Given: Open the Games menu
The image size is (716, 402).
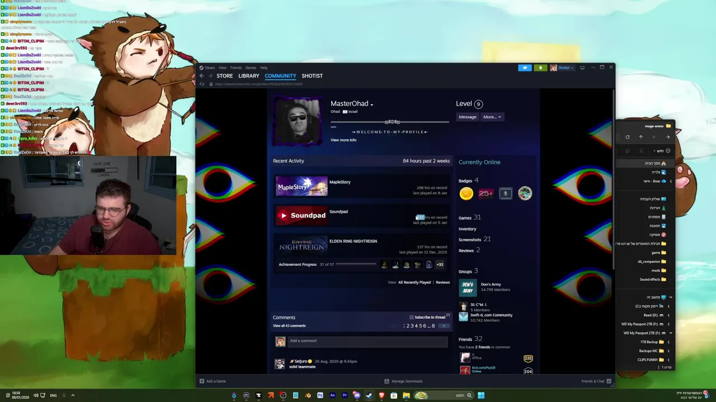Looking at the screenshot, I should (251, 68).
